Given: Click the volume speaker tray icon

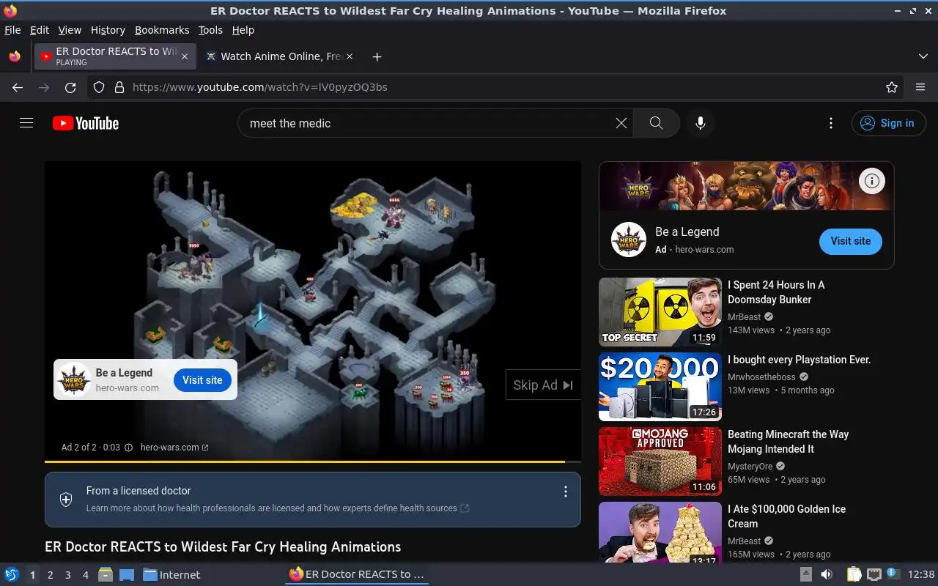Looking at the screenshot, I should pyautogui.click(x=826, y=574).
